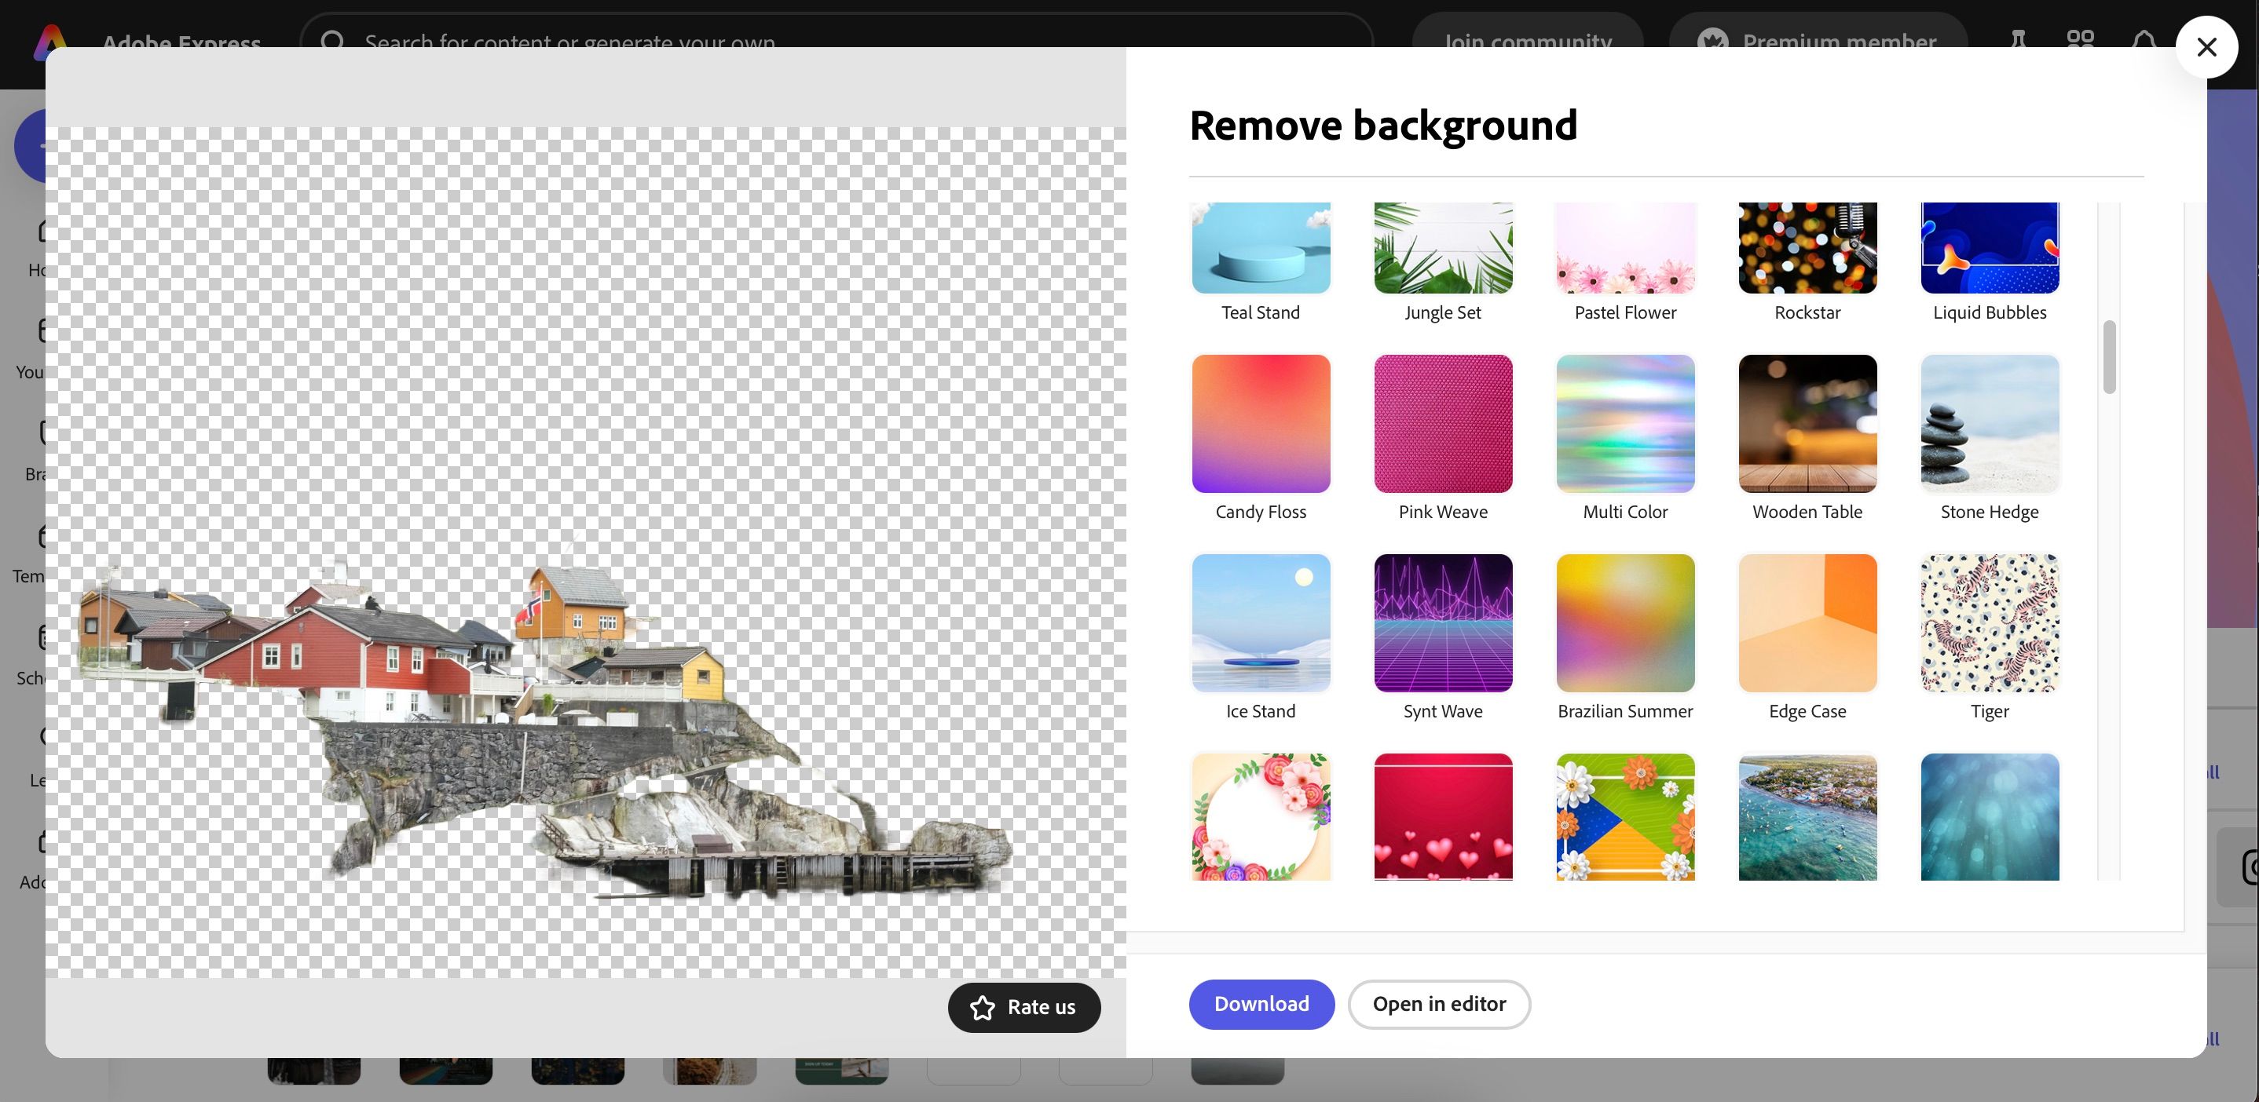Select the Jungle Set background

[x=1444, y=248]
